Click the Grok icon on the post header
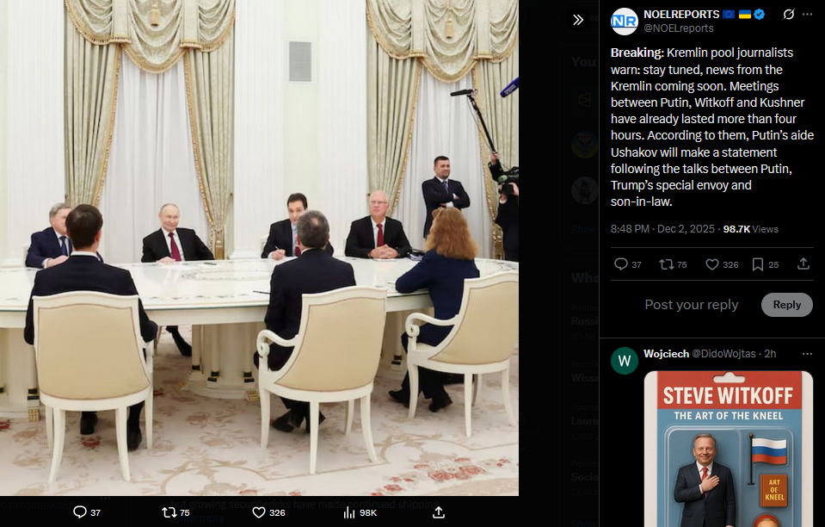The height and width of the screenshot is (527, 825). (x=788, y=15)
